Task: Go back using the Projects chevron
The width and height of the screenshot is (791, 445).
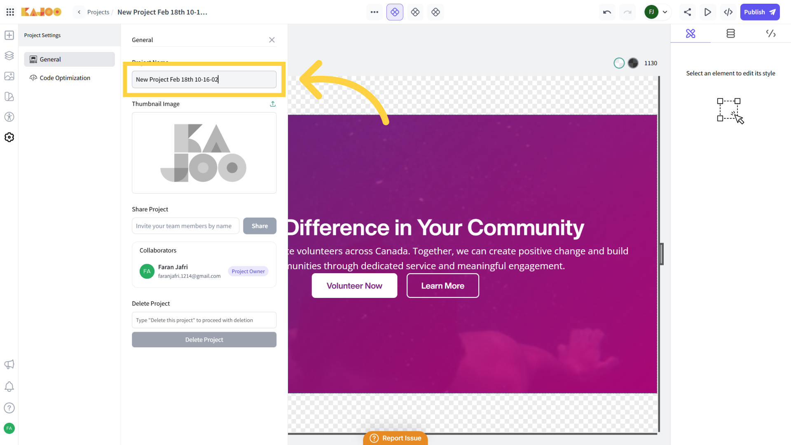Action: (x=79, y=12)
